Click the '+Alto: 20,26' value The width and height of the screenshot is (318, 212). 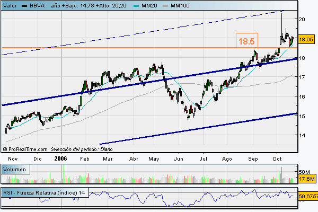coord(111,6)
